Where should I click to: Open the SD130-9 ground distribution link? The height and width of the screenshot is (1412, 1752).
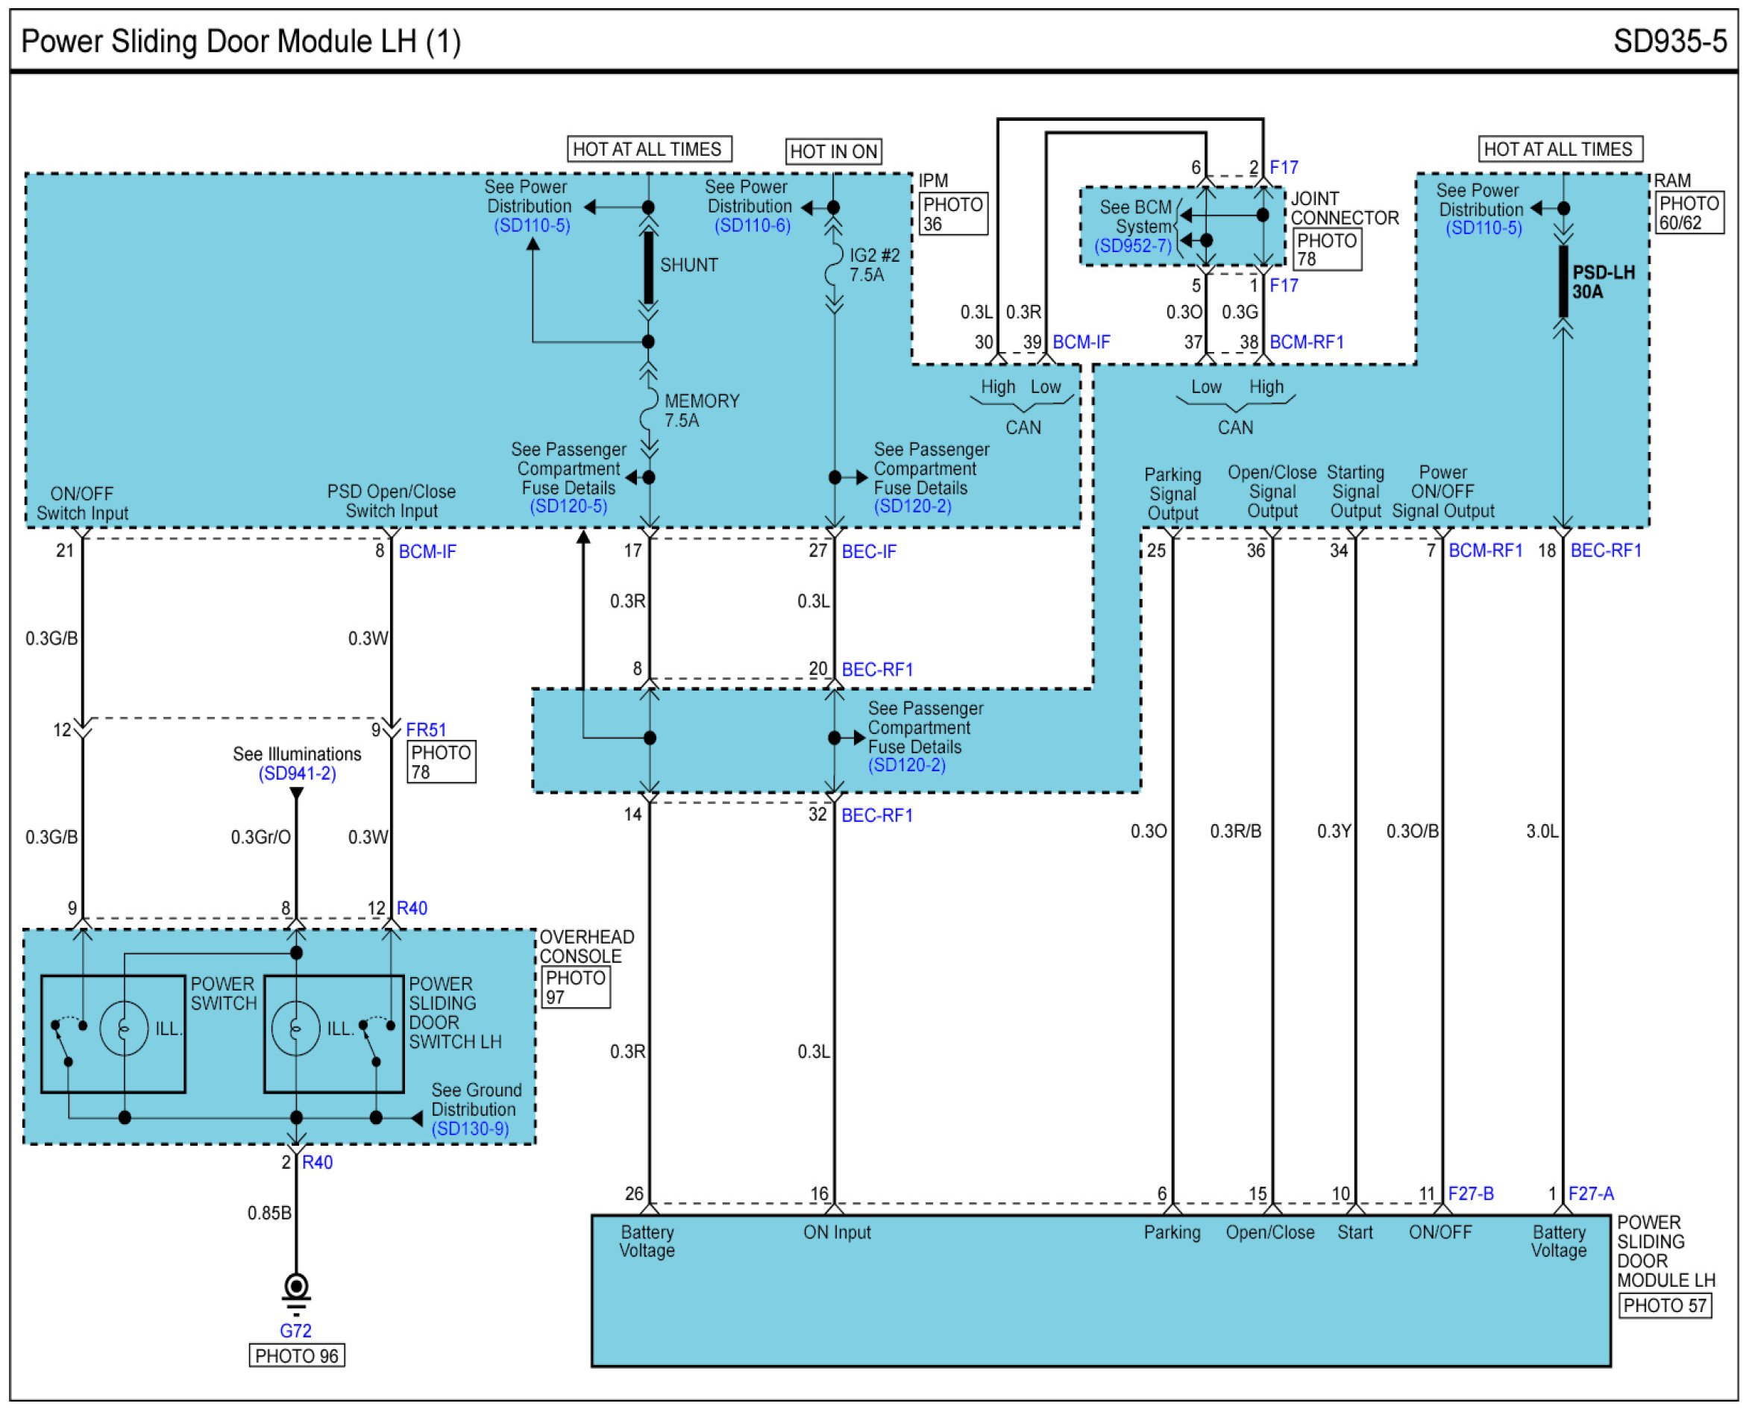[470, 1129]
